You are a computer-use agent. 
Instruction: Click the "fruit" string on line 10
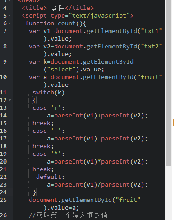150,77
